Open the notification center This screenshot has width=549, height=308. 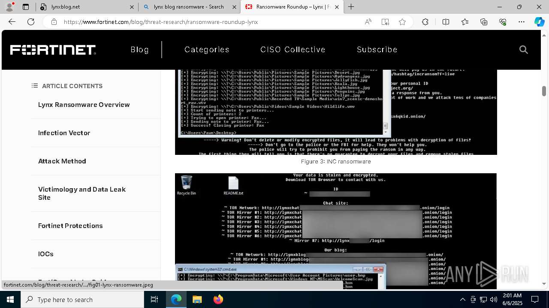(535, 299)
